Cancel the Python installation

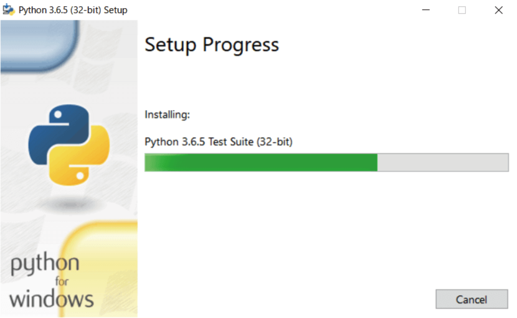click(x=472, y=299)
